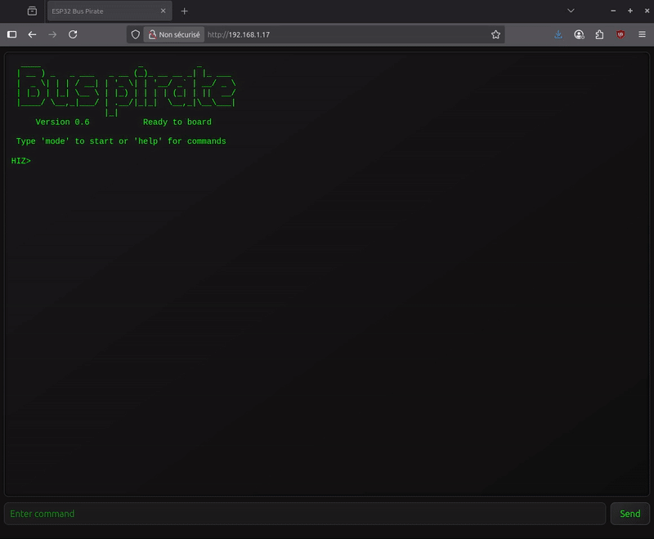Viewport: 654px width, 539px height.
Task: Bookmark this page with the star icon
Action: (495, 35)
